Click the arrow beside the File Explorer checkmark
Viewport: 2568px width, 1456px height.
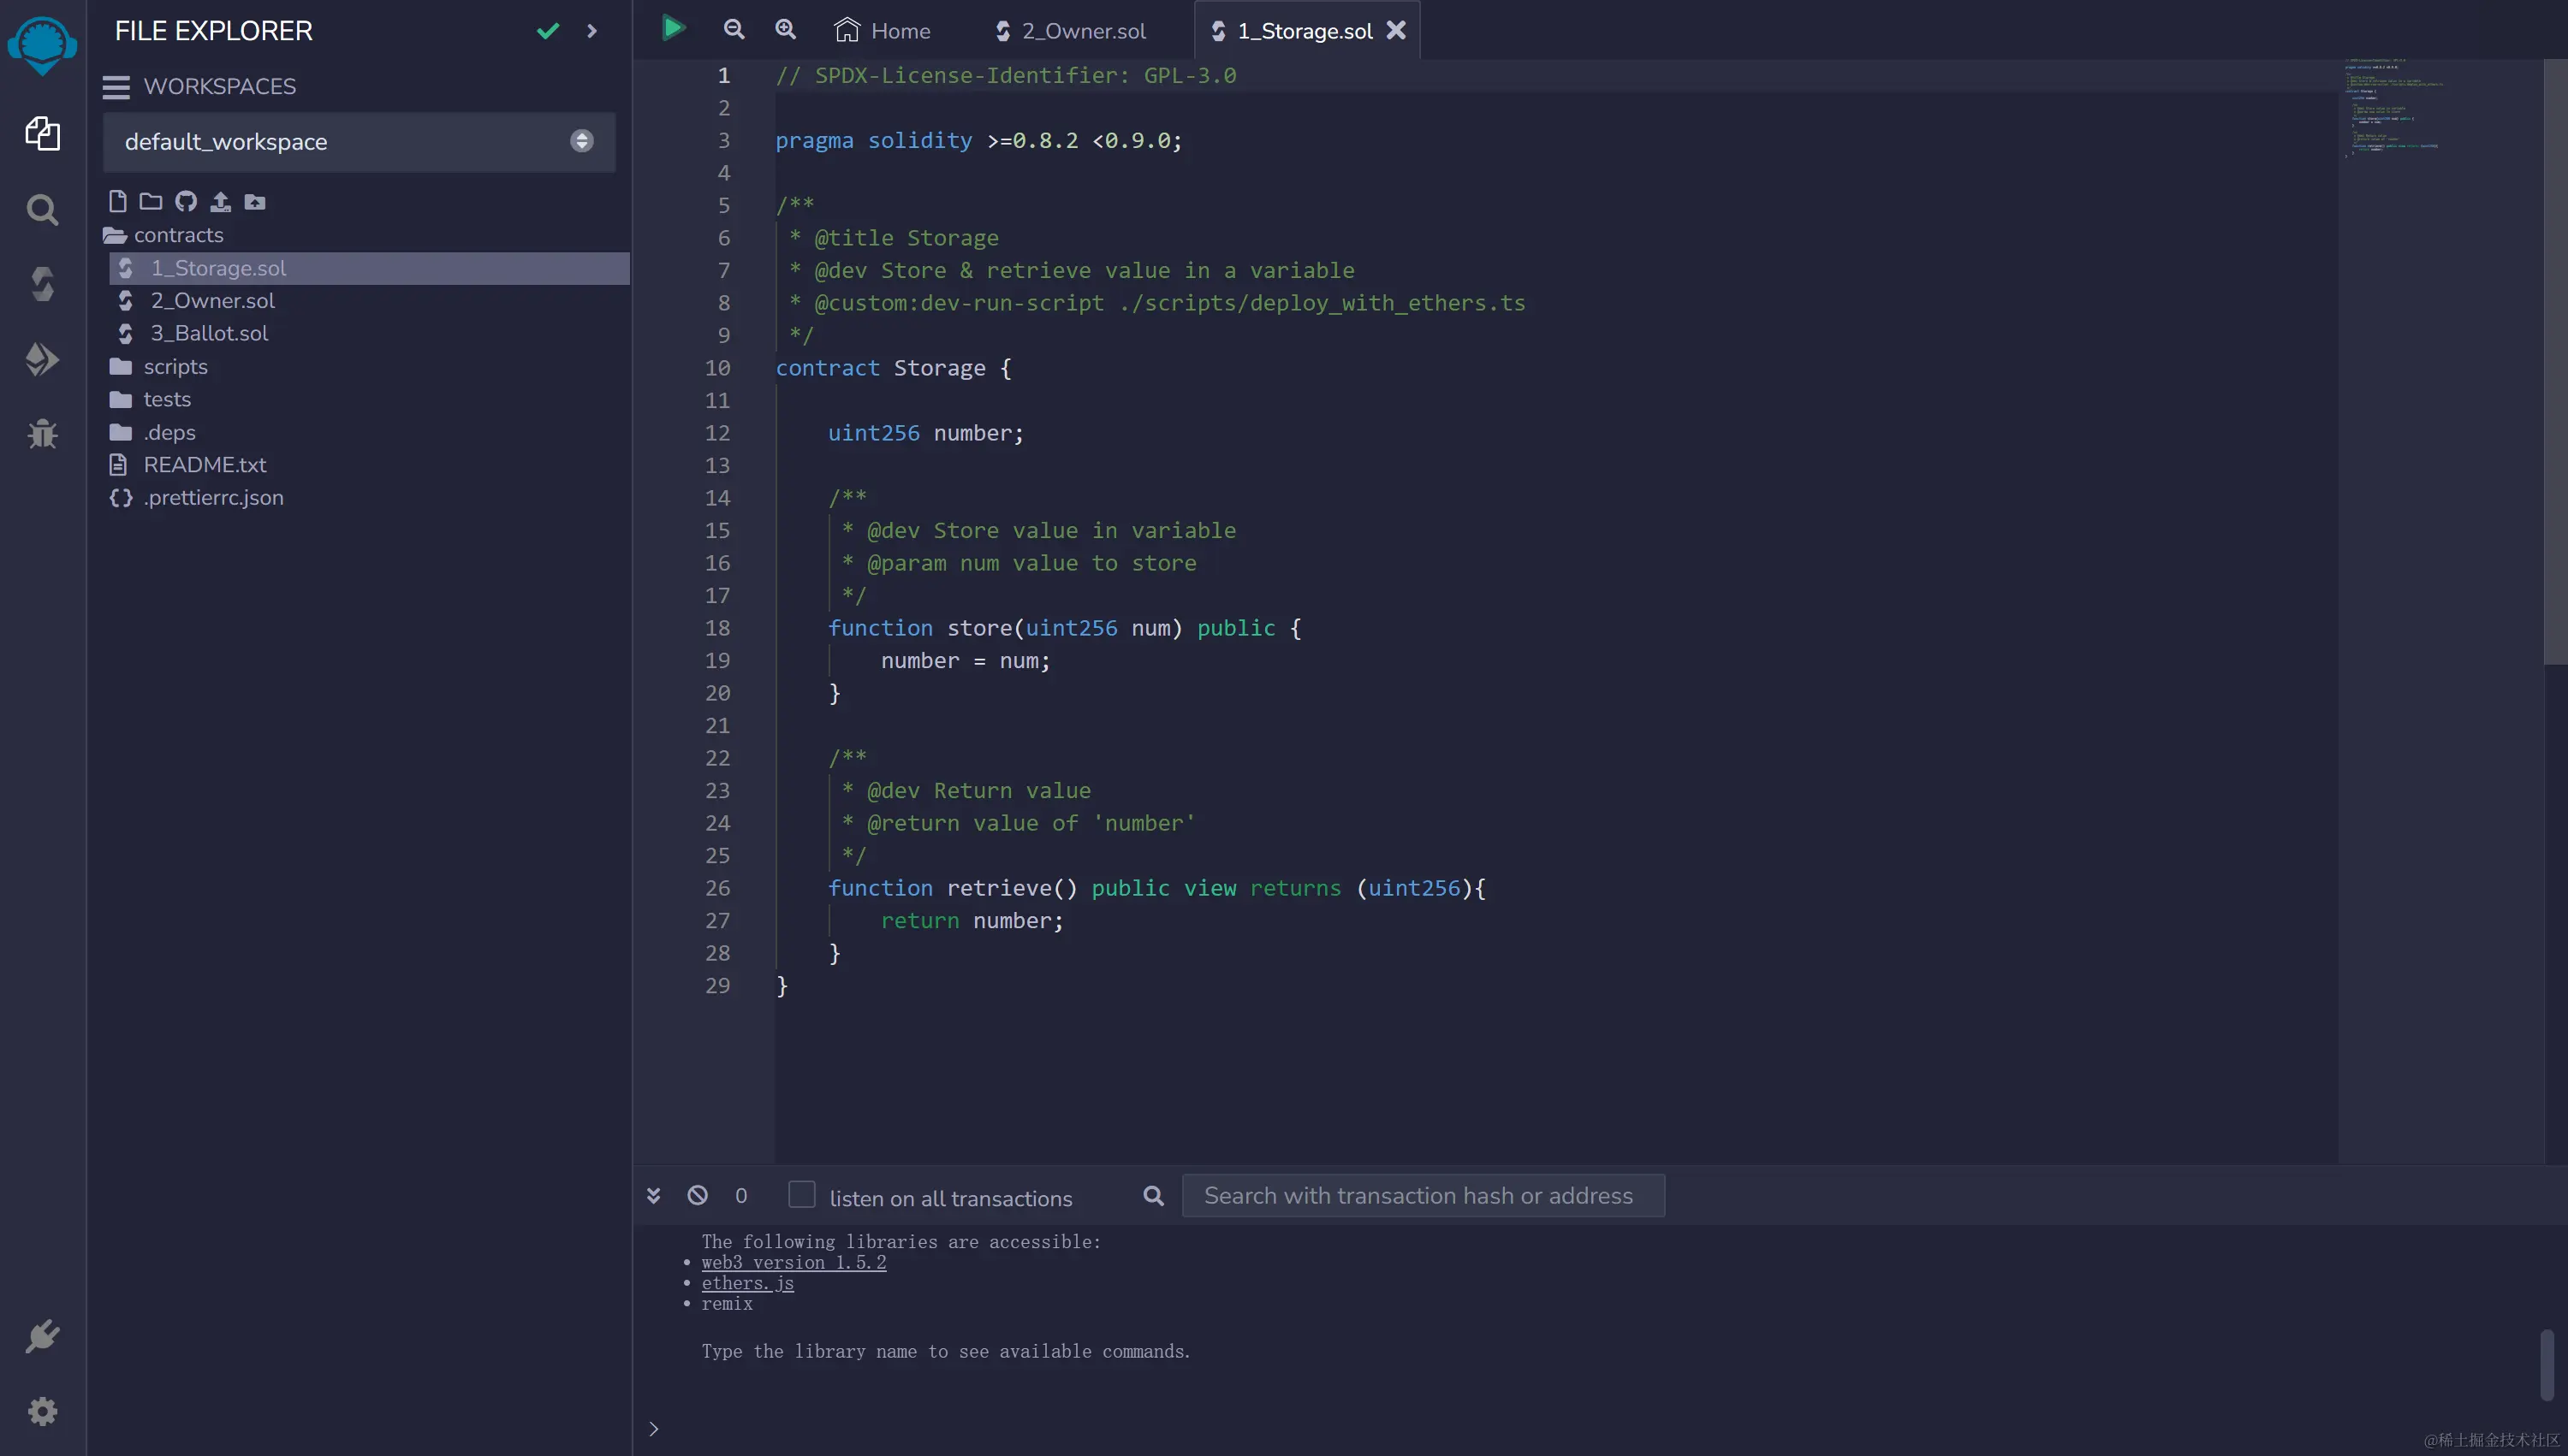click(592, 31)
